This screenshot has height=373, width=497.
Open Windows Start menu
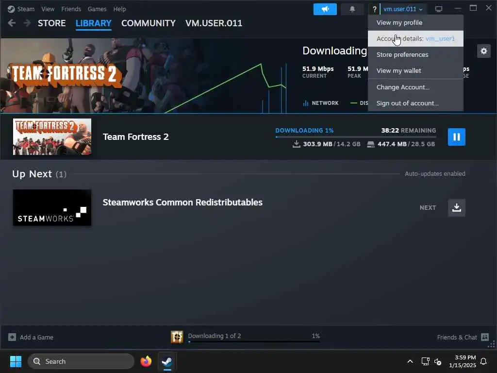click(16, 361)
